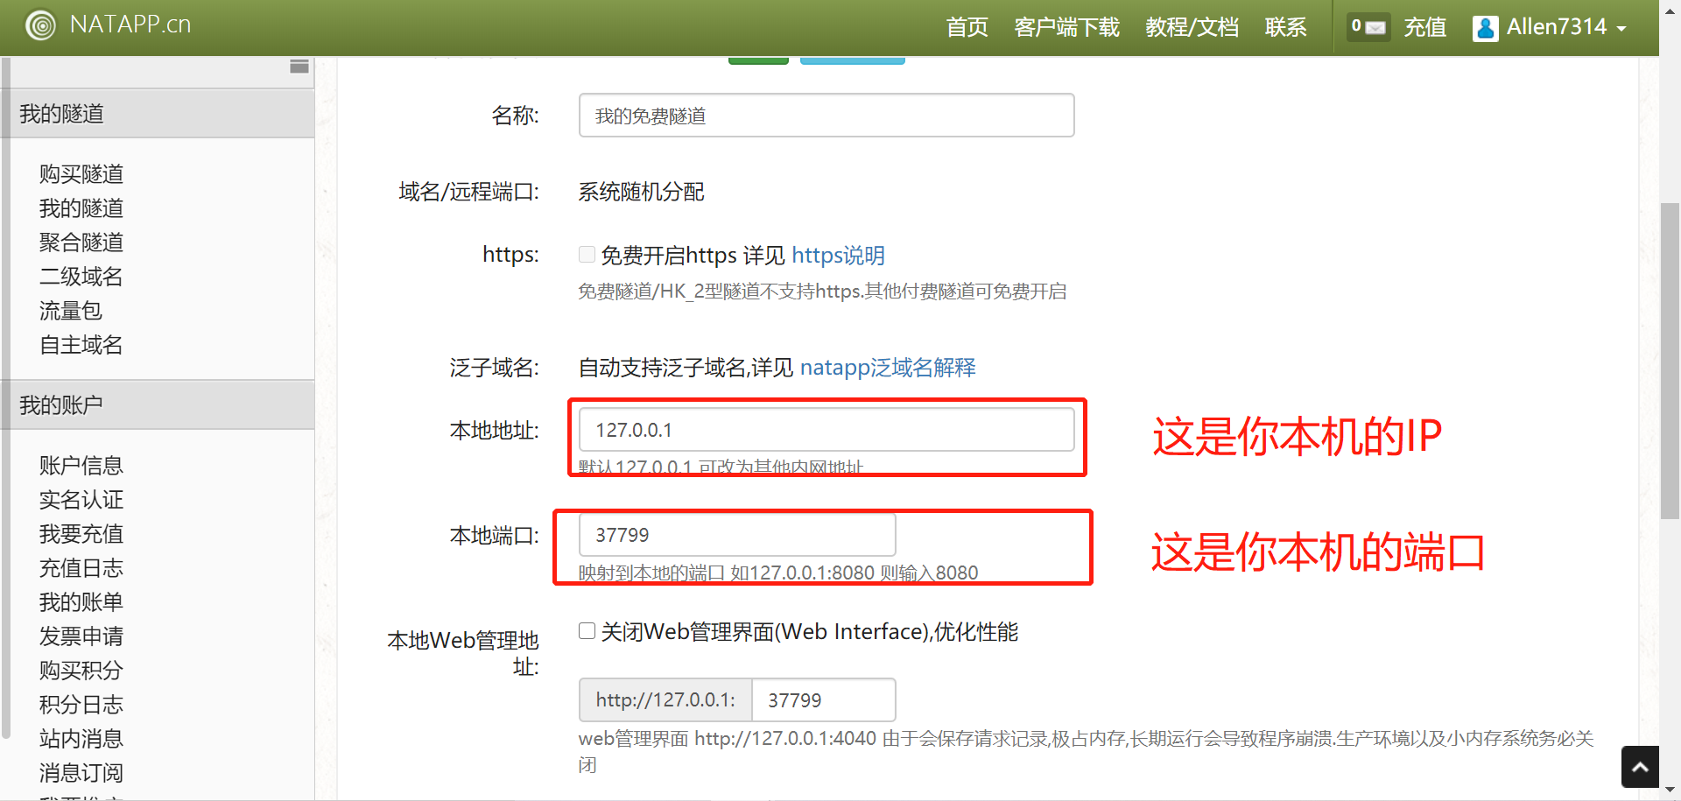Image resolution: width=1681 pixels, height=801 pixels.
Task: Click the page vertical scrollbar thumb
Action: tap(1670, 361)
